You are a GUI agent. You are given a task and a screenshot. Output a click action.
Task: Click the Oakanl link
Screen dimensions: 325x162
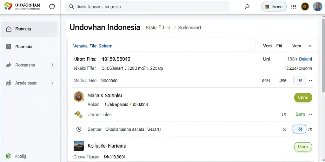point(305,59)
